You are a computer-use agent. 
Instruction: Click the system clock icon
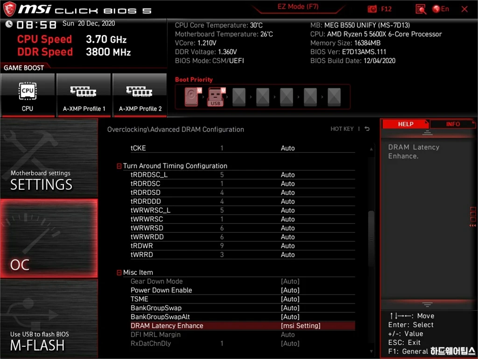(x=9, y=24)
